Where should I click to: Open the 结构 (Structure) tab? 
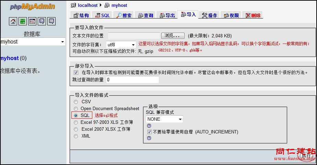point(81,15)
